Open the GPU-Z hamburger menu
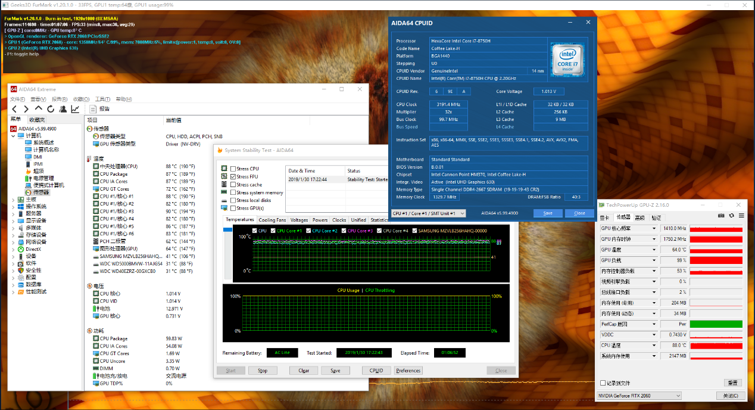The image size is (755, 410). click(x=741, y=216)
